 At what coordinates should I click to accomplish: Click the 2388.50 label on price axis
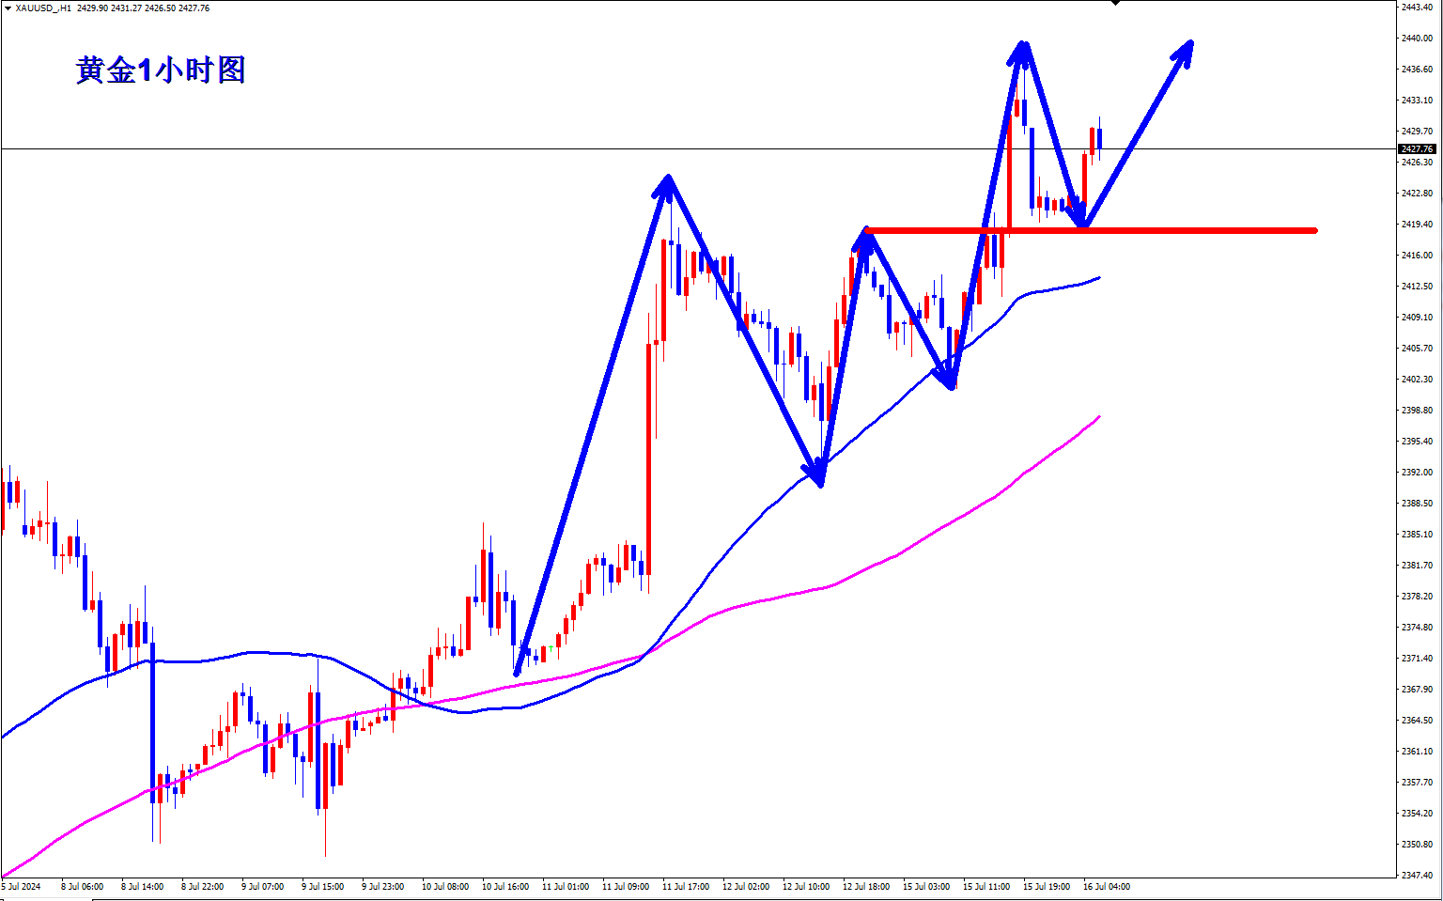(1417, 503)
